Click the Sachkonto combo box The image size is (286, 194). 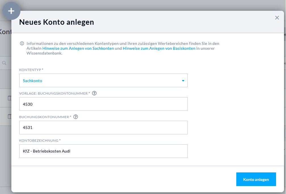click(x=103, y=80)
